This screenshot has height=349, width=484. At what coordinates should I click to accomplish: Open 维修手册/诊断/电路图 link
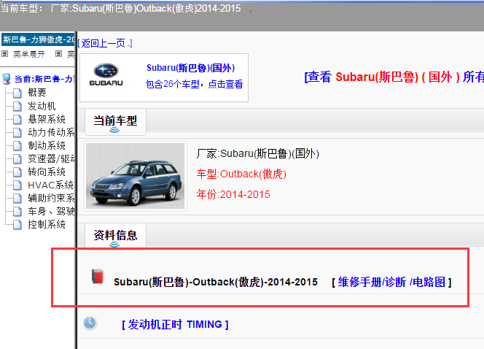(x=391, y=282)
